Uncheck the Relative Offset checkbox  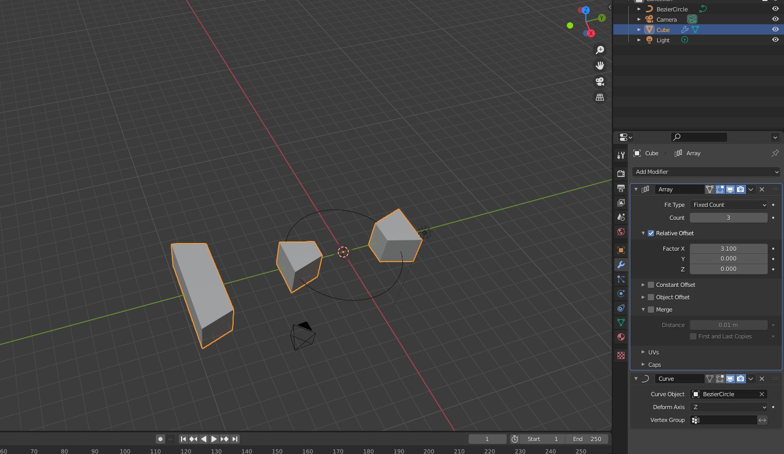pos(651,233)
